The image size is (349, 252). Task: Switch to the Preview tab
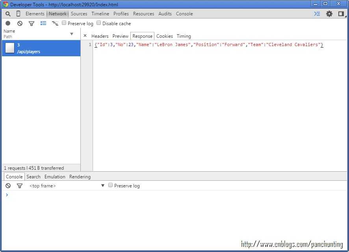pos(121,36)
